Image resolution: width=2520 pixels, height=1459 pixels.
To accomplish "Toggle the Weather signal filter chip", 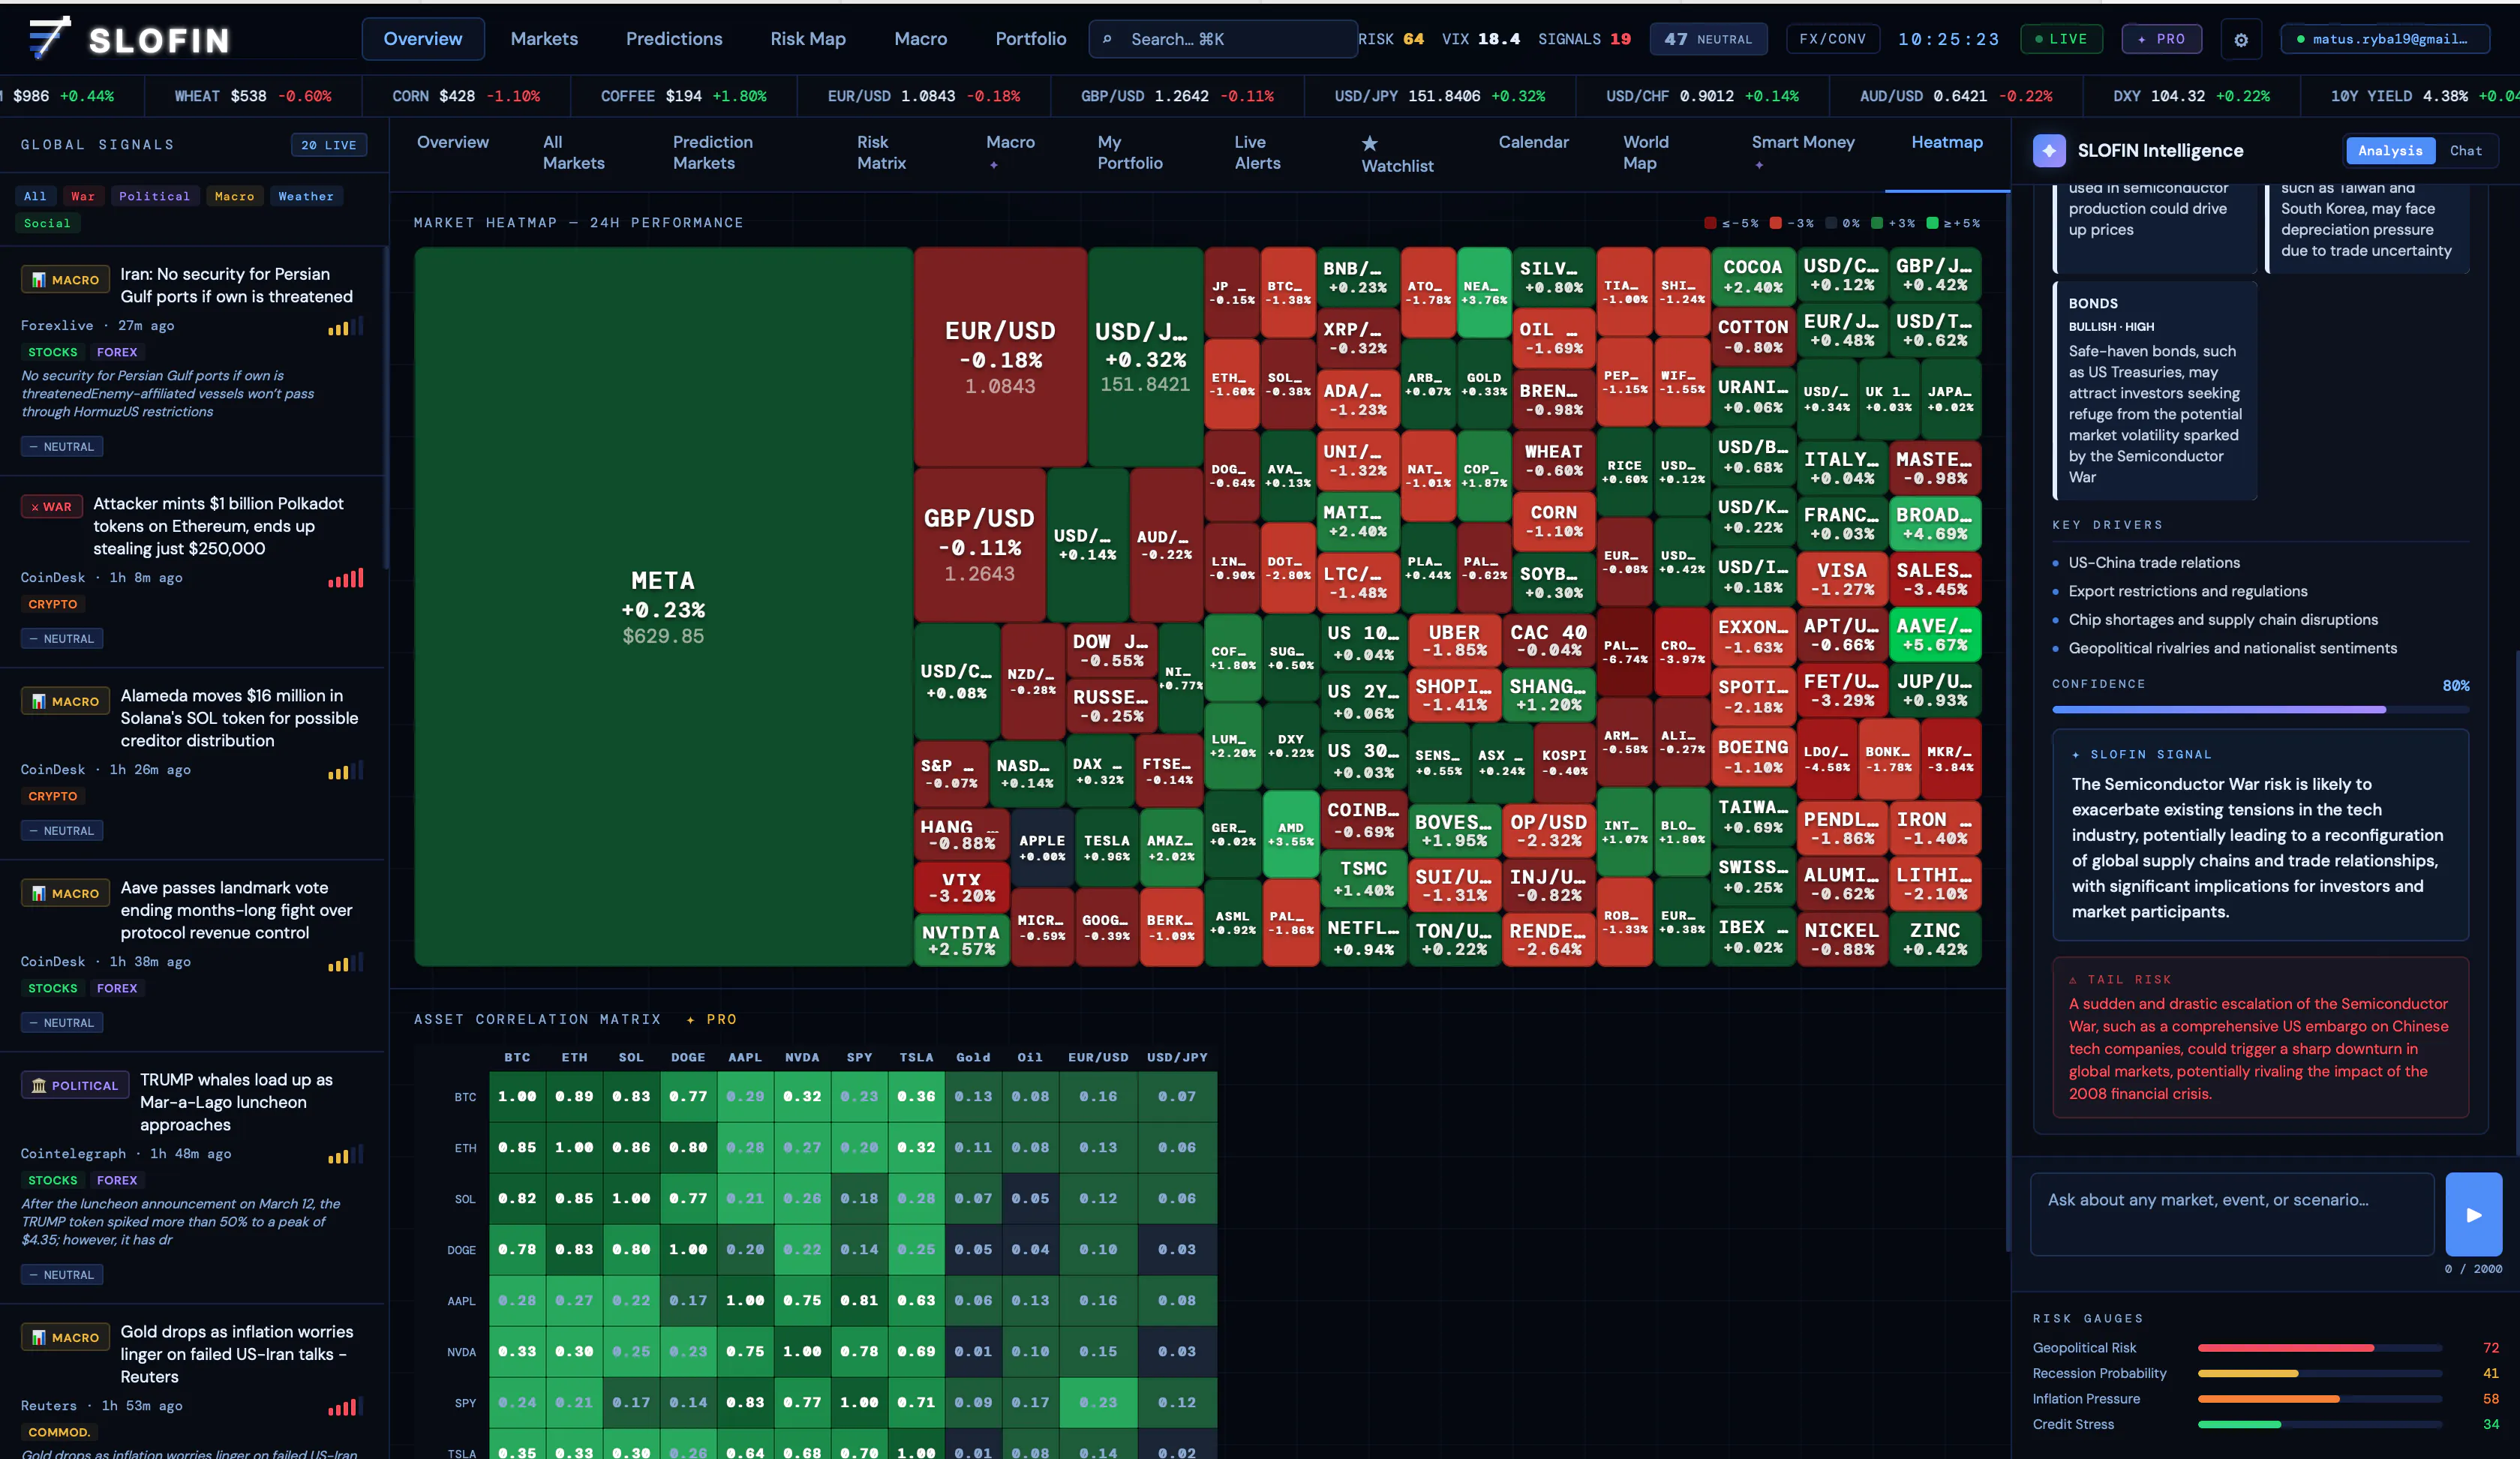I will 306,196.
